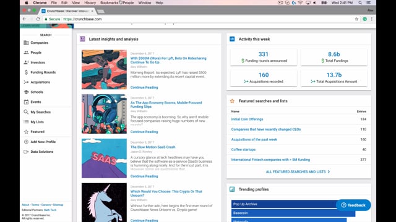Open the File menu
This screenshot has width=396, height=222.
pyautogui.click(x=54, y=2)
